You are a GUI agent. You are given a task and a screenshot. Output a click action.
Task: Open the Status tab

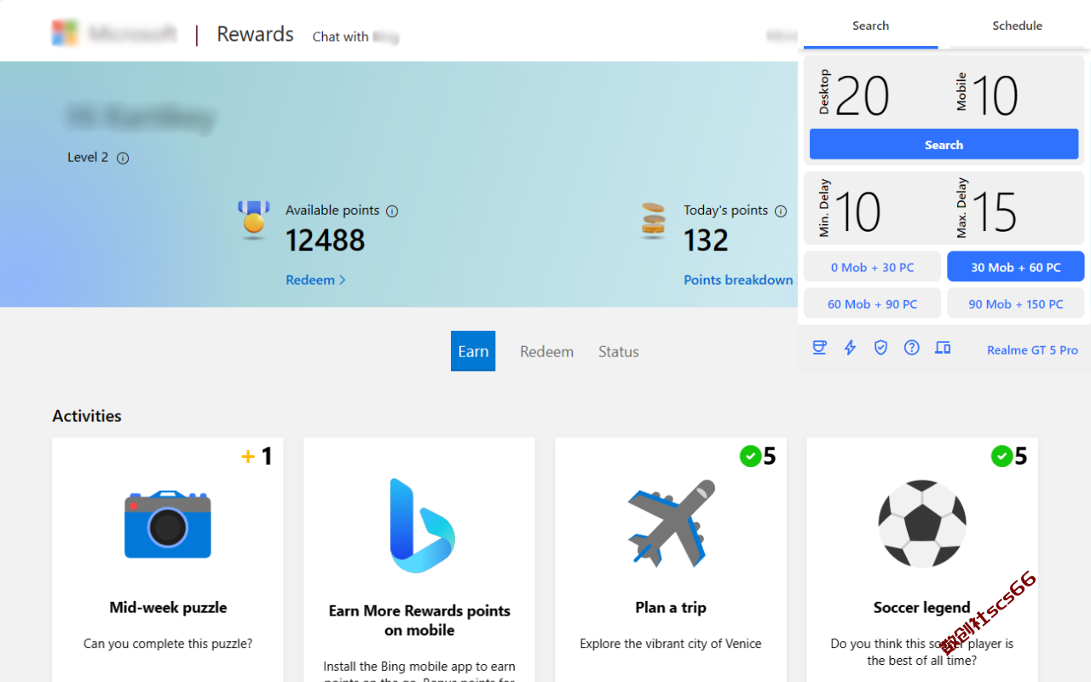[x=618, y=351]
